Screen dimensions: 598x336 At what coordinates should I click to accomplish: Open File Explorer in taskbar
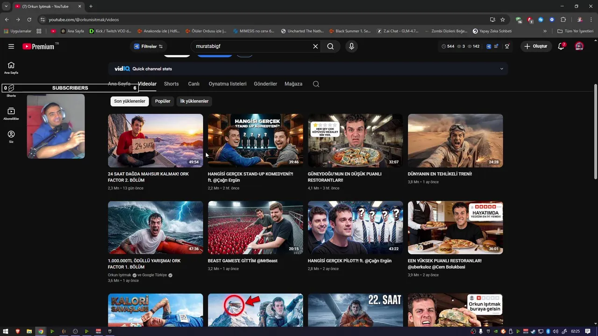pos(29,331)
